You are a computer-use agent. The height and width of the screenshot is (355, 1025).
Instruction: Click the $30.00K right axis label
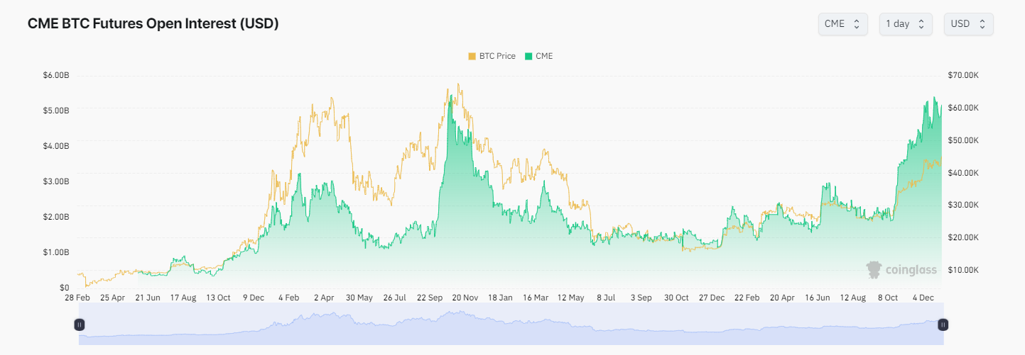click(963, 205)
